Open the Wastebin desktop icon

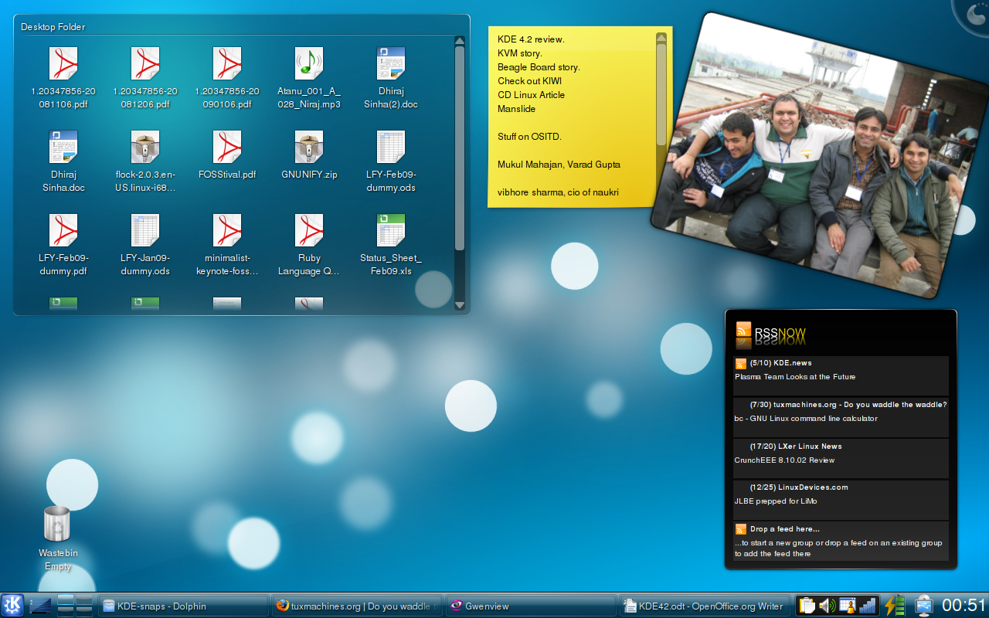point(57,525)
